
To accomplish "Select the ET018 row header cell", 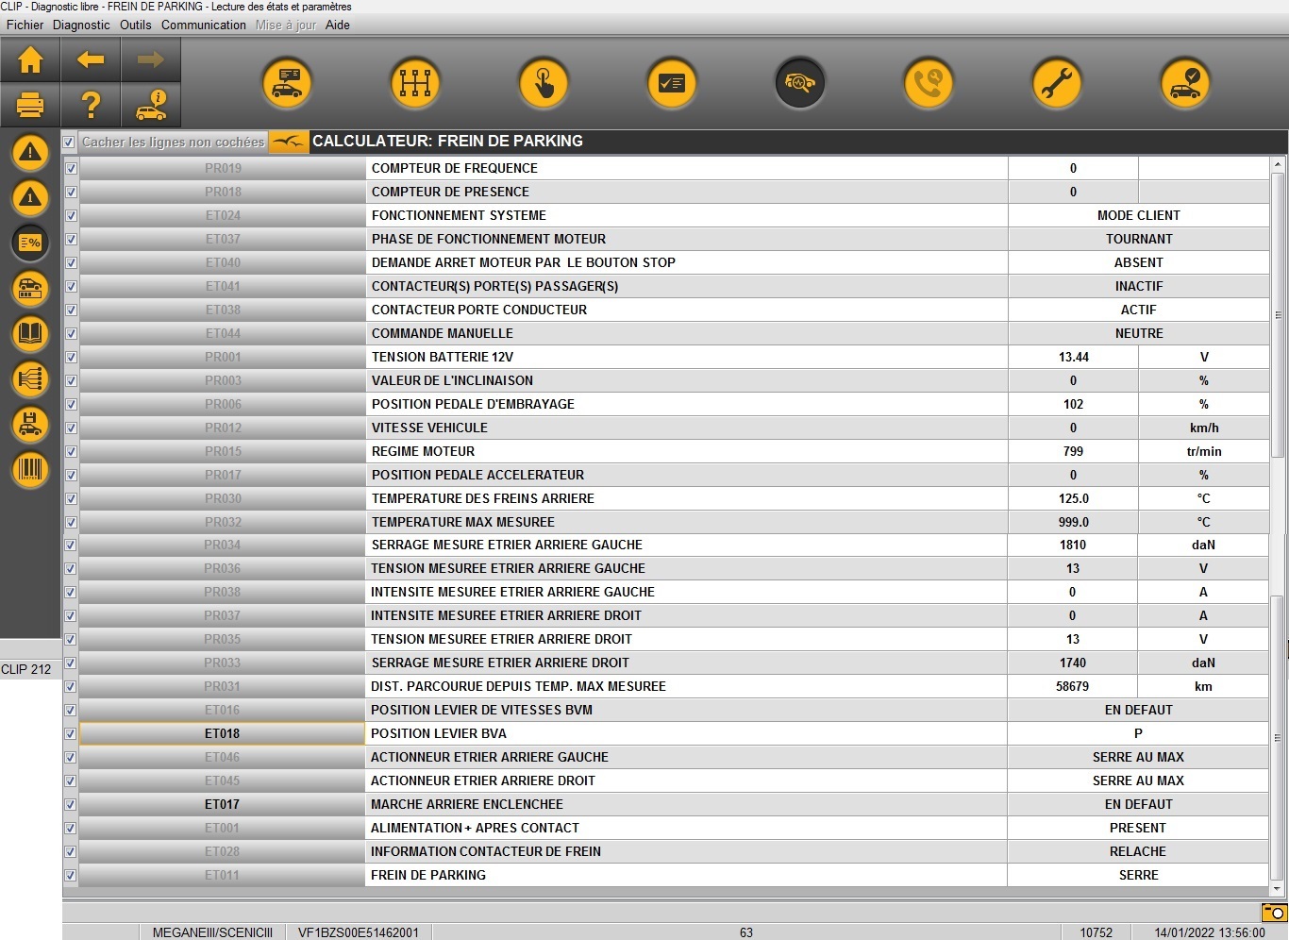I will point(223,733).
